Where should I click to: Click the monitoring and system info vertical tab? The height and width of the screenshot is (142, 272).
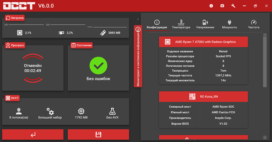click(x=138, y=56)
